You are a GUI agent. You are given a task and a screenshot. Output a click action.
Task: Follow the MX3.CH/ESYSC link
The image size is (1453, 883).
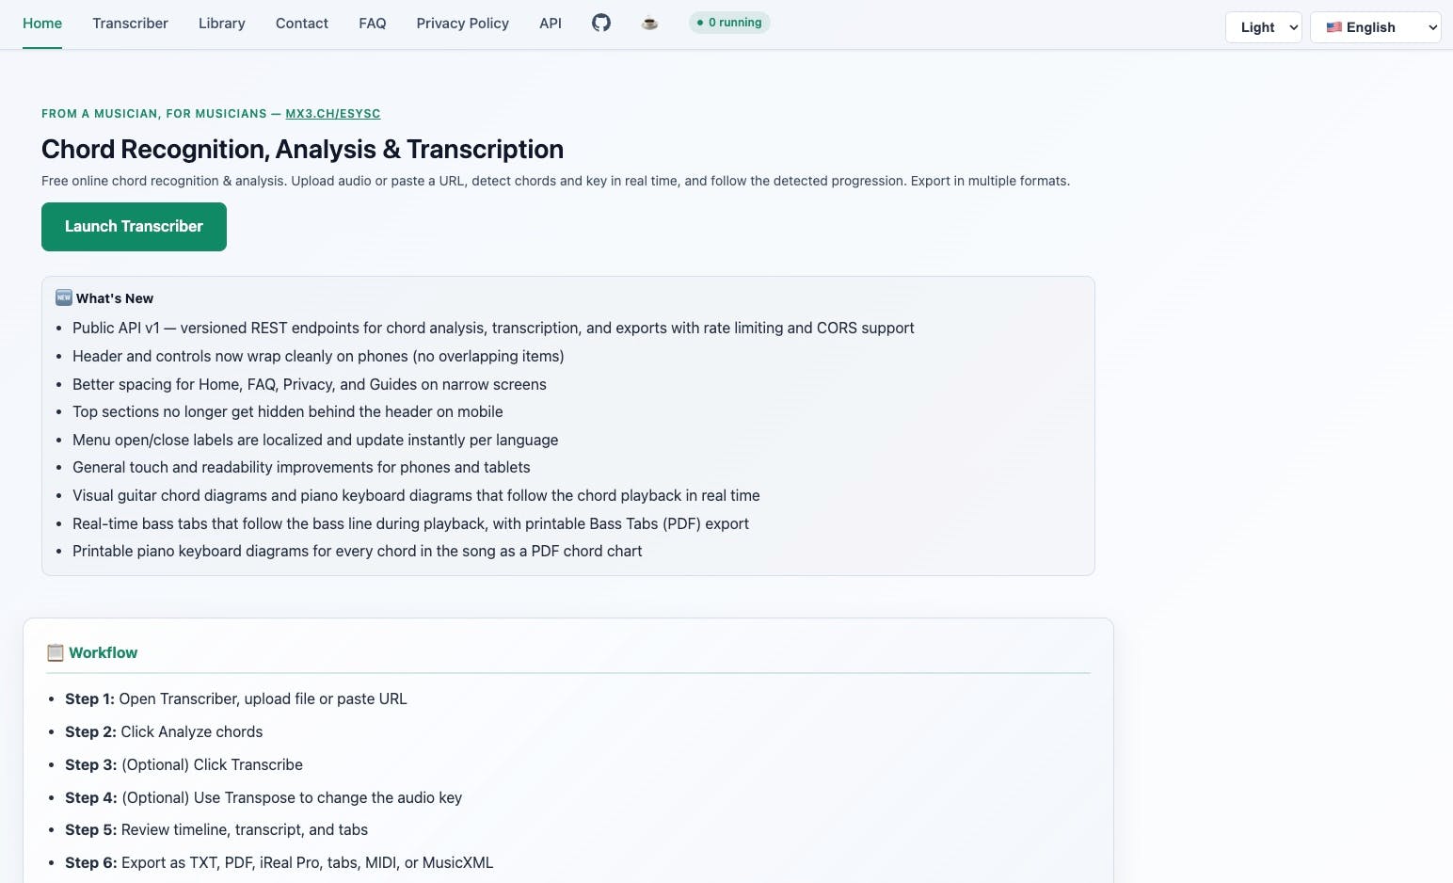click(x=333, y=114)
